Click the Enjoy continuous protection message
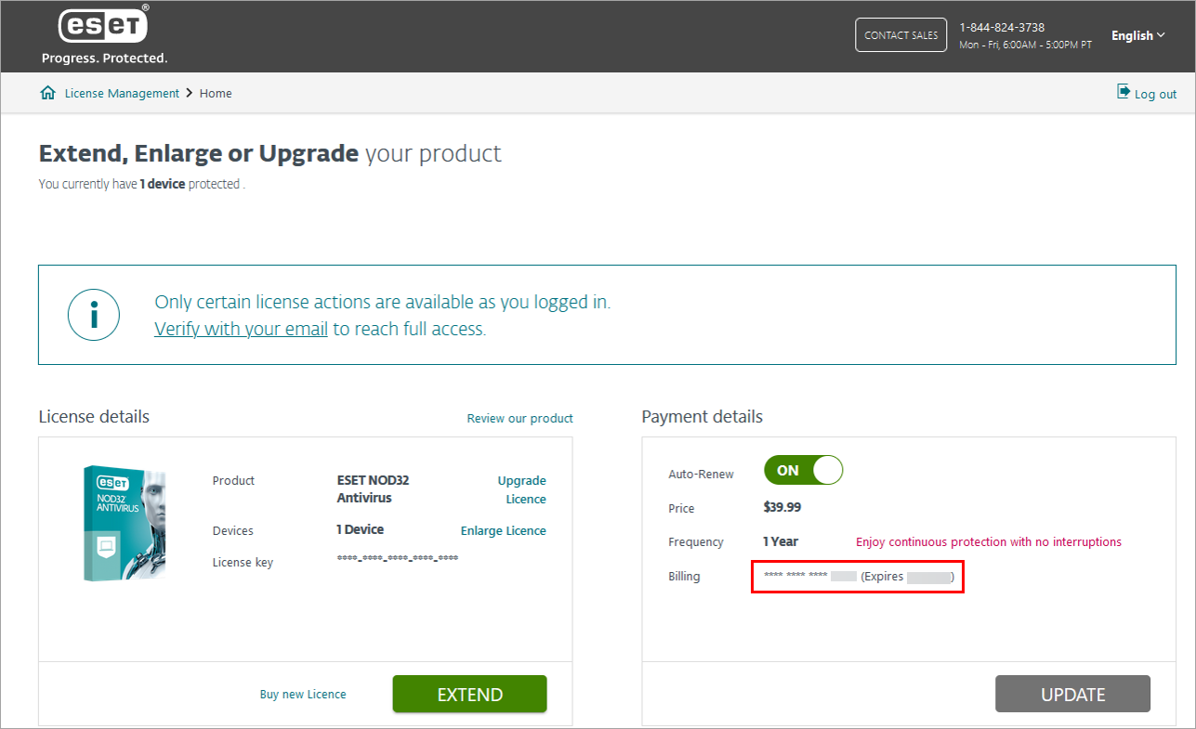The height and width of the screenshot is (729, 1196). point(988,541)
